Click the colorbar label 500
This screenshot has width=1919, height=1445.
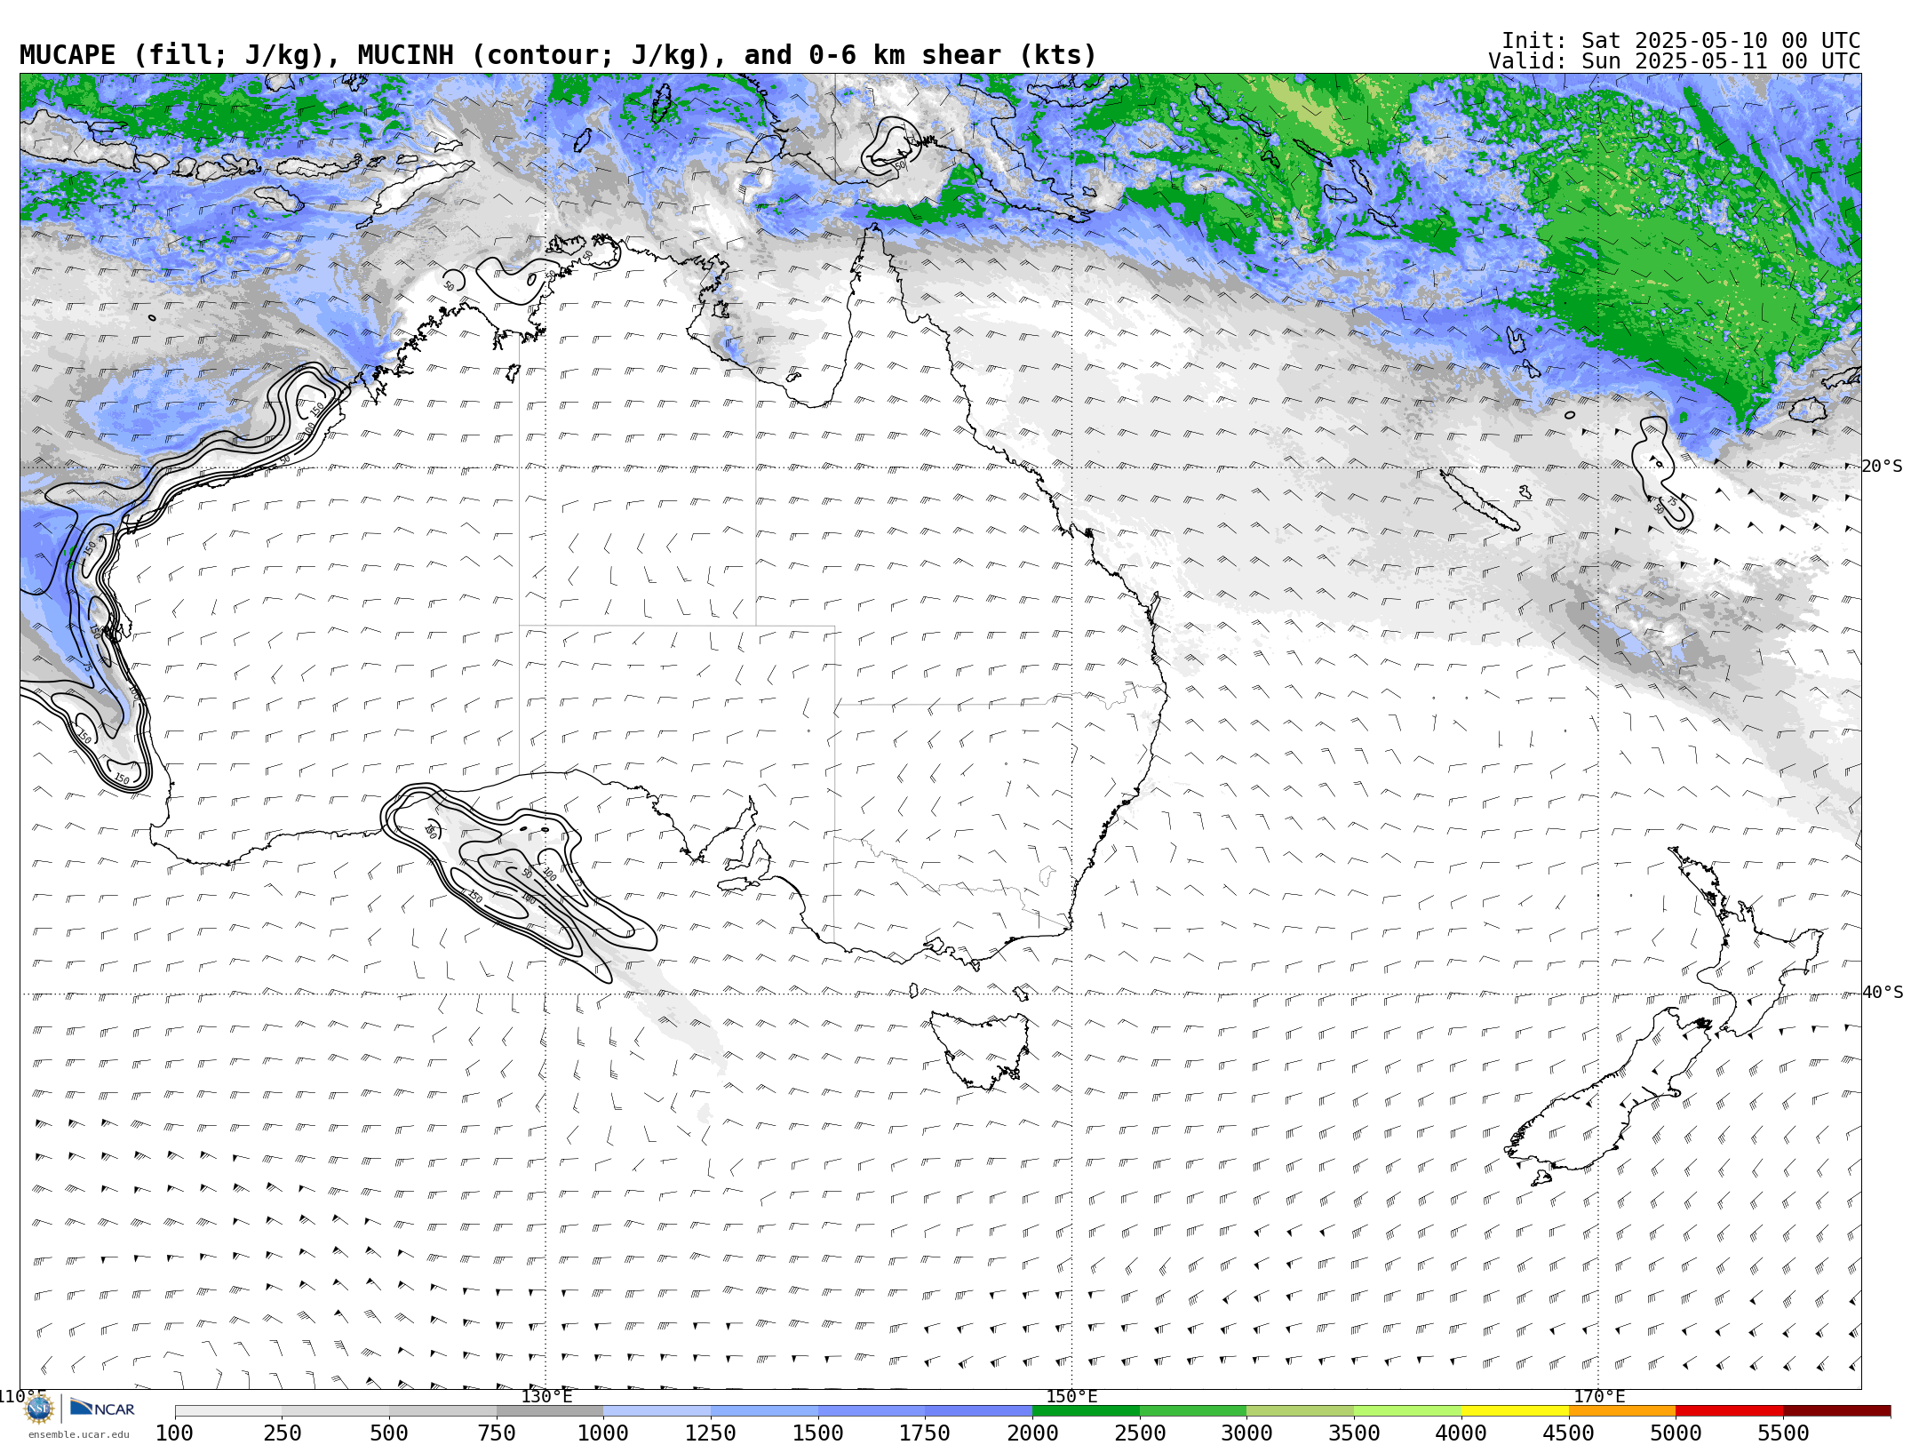(x=389, y=1433)
